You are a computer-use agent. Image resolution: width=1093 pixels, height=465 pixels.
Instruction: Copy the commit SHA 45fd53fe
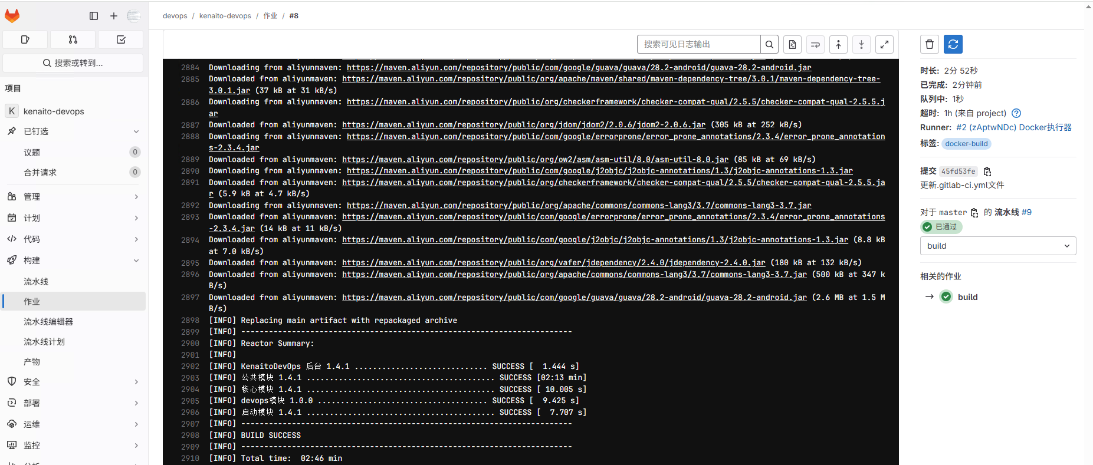click(987, 172)
